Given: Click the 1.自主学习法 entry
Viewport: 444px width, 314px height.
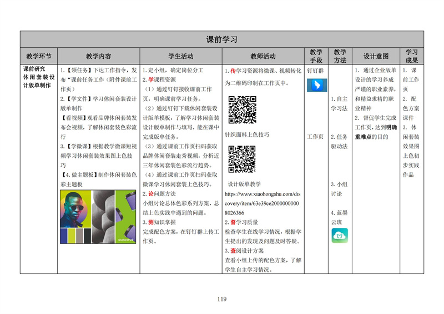Looking at the screenshot, I should (x=339, y=103).
